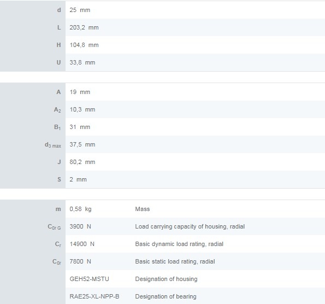This screenshot has height=304, width=325.
Task: Select the B1 31 mm value
Action: tap(80, 127)
